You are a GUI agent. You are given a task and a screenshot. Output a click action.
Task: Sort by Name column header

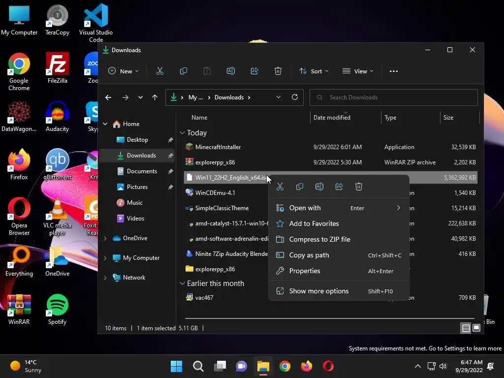pos(199,118)
